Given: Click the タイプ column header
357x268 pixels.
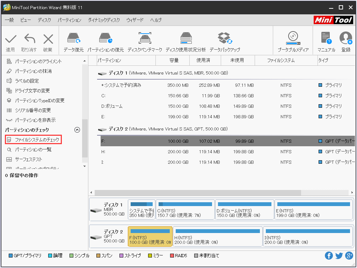Looking at the screenshot, I should click(336, 60).
